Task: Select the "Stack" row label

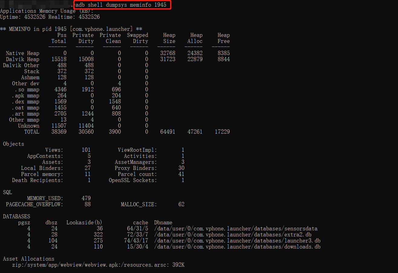Action: 32,71
